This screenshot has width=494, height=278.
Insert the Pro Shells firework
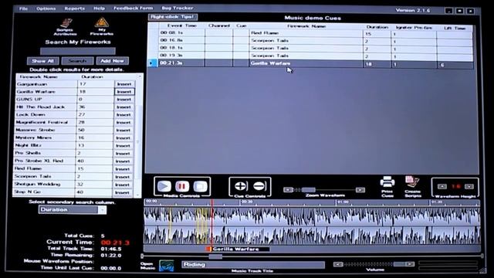pos(123,154)
